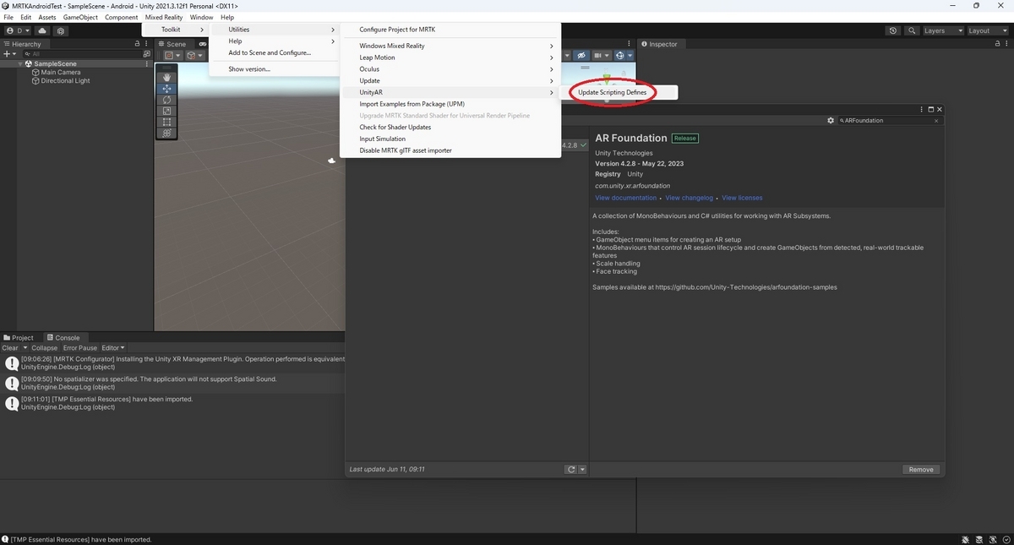The image size is (1014, 545).
Task: Toggle Collapse in Console
Action: point(45,348)
